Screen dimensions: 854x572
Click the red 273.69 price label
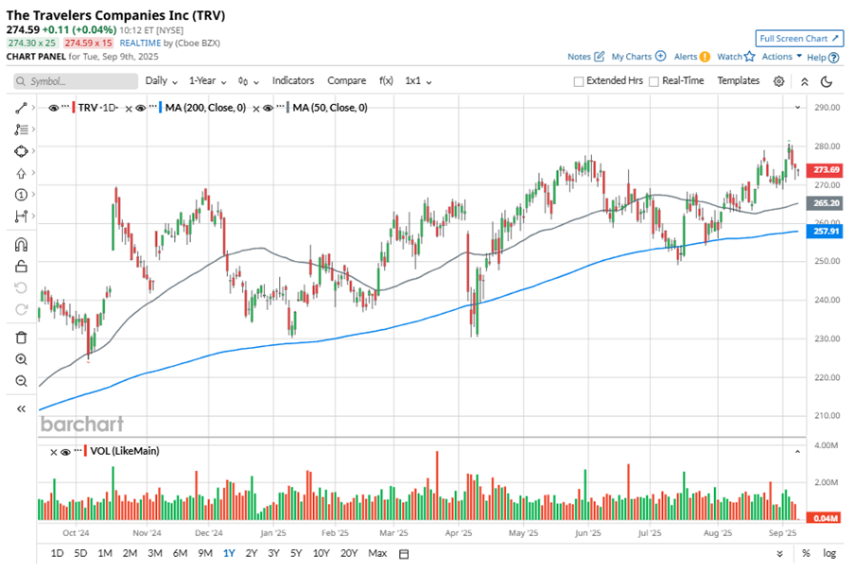(x=826, y=170)
